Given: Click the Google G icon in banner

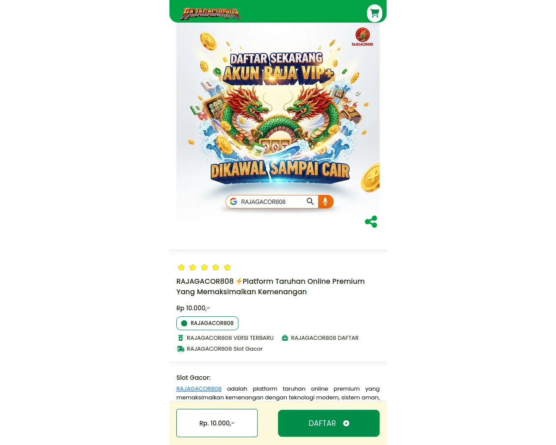Looking at the screenshot, I should pos(233,202).
